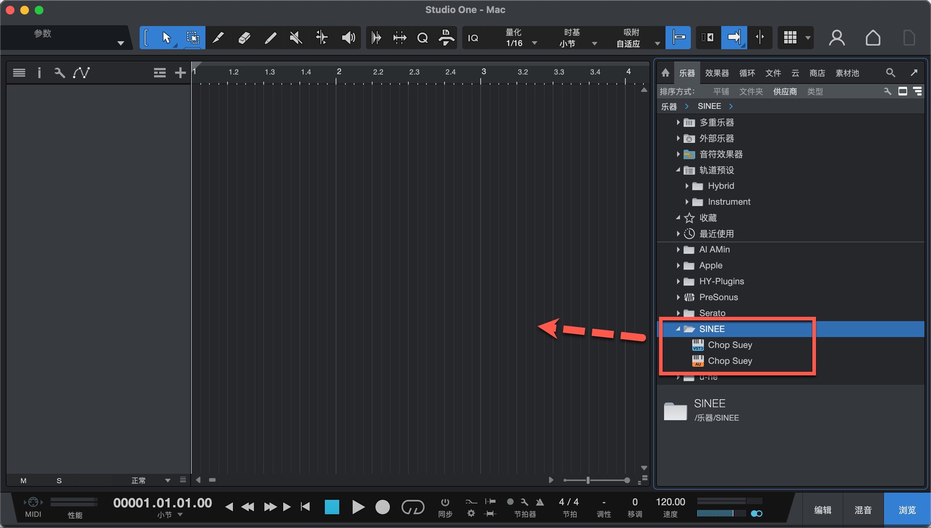The image size is (931, 528).
Task: Toggle the metronome click icon
Action: point(540,502)
